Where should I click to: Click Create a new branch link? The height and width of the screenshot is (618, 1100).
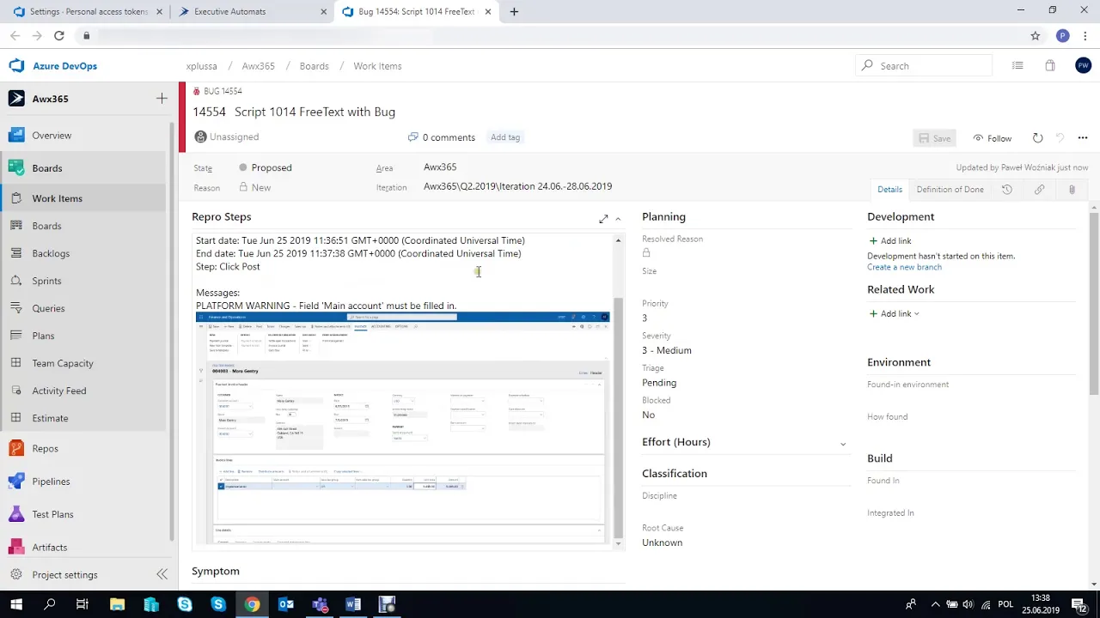coord(904,267)
